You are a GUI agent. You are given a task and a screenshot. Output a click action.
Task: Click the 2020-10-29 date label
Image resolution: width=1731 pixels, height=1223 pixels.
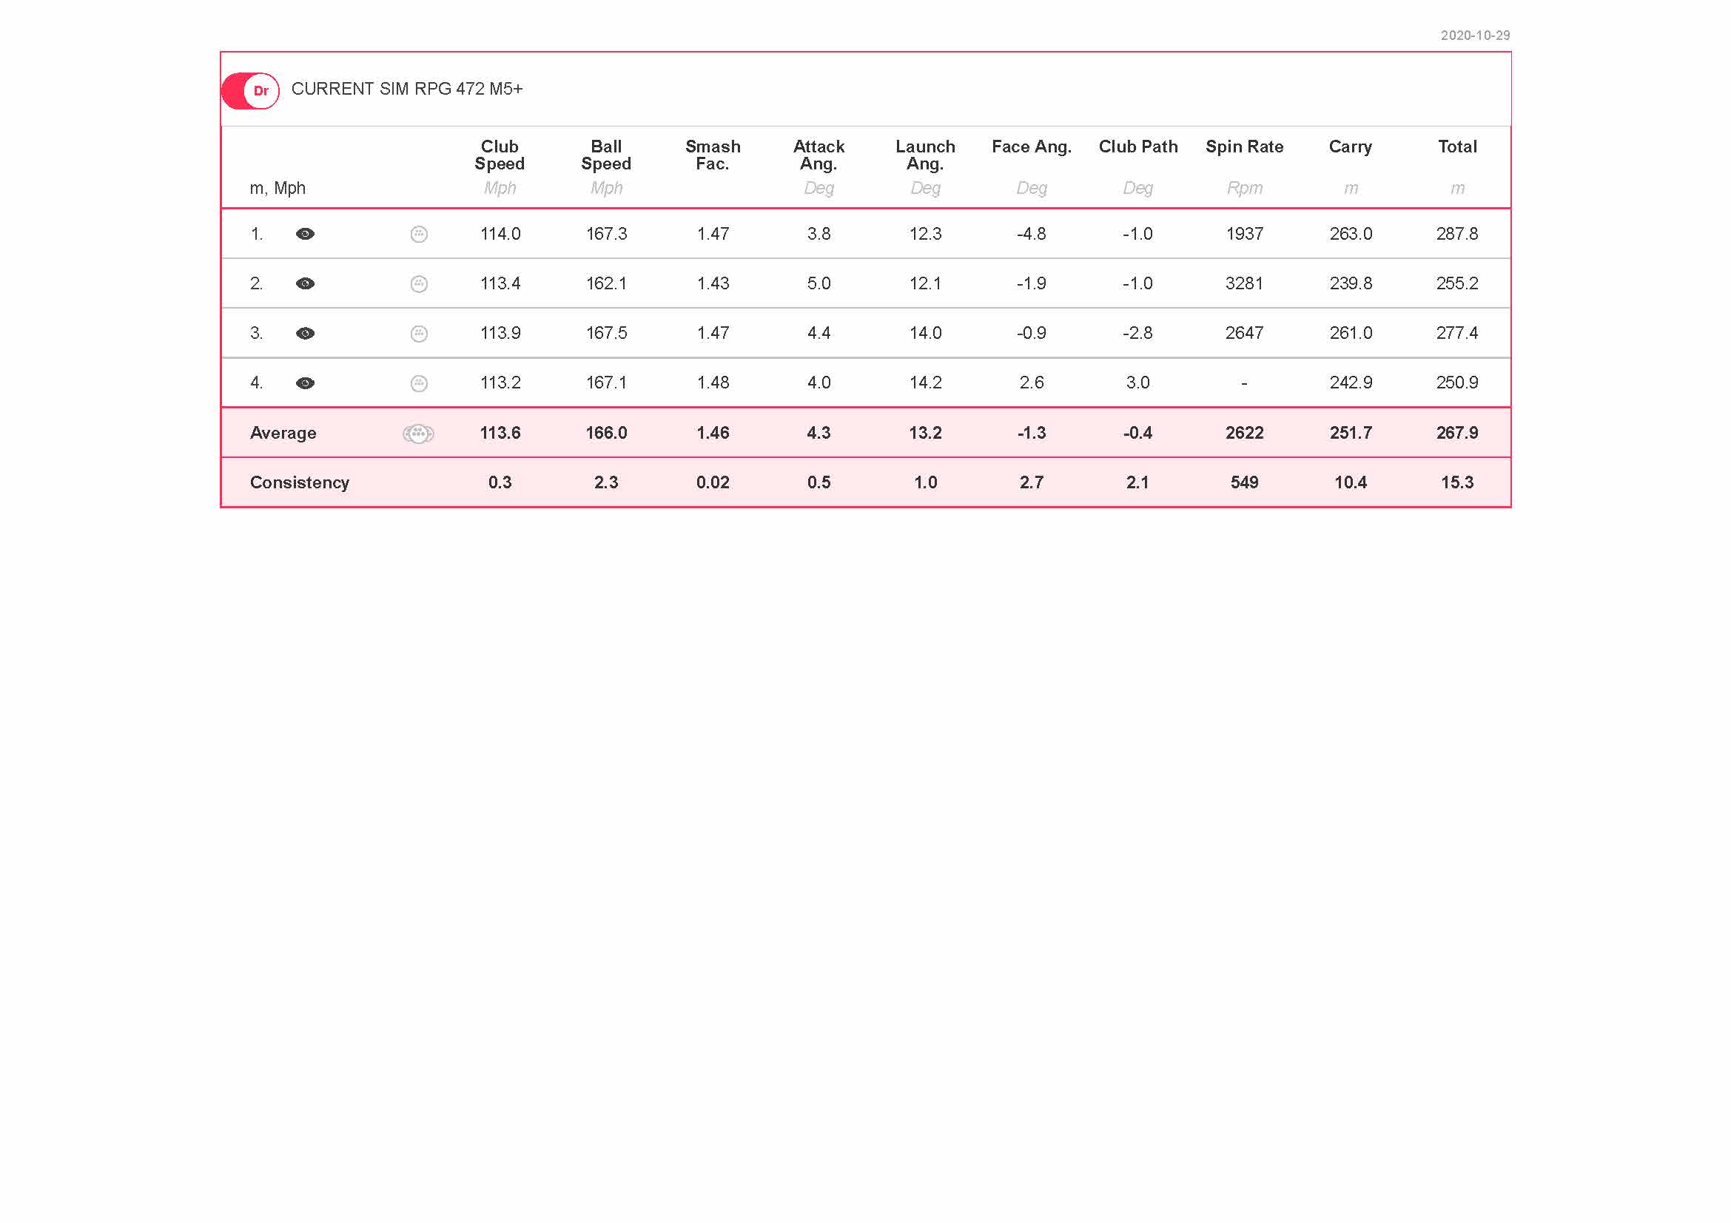coord(1475,36)
